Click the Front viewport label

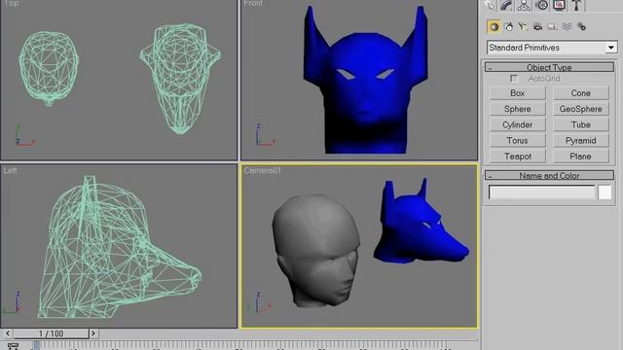click(253, 3)
